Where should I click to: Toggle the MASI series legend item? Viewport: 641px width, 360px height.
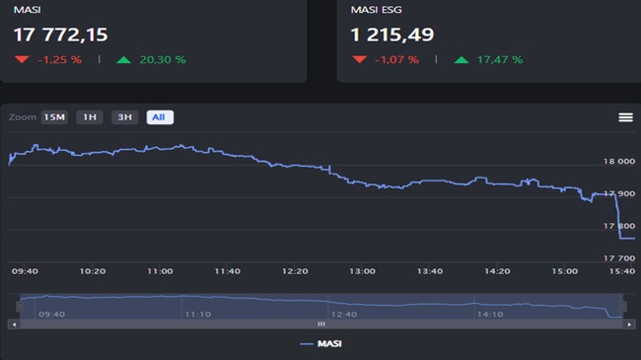320,343
